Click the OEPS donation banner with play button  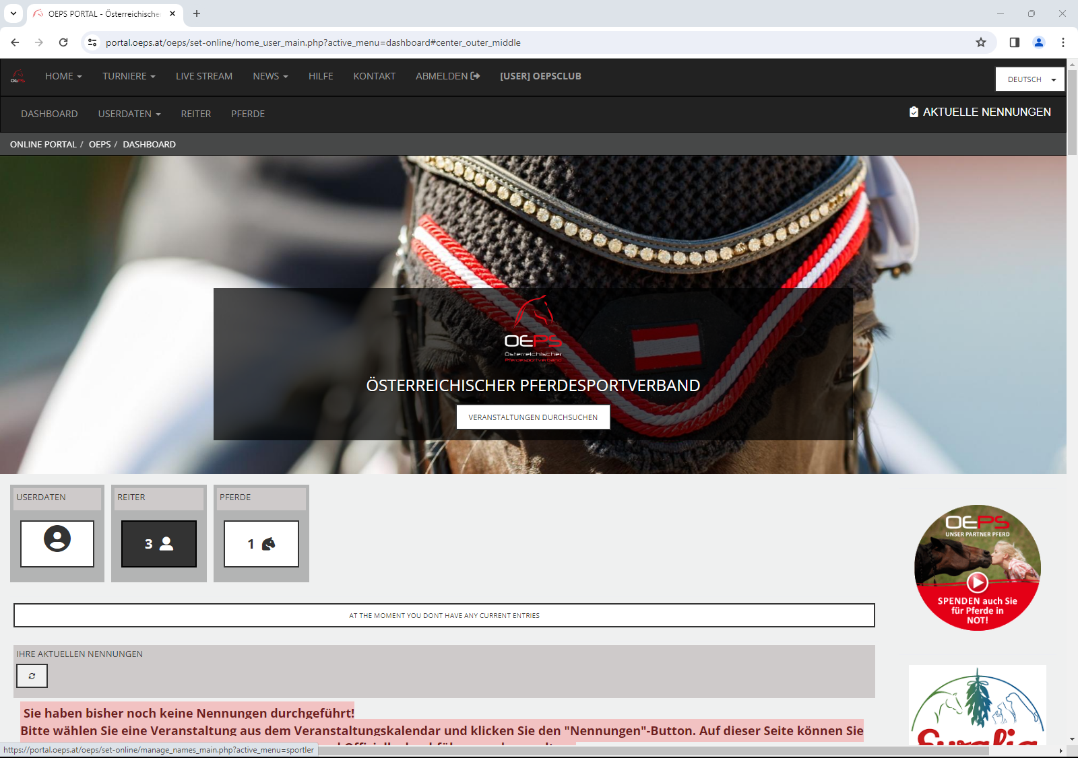pos(978,567)
